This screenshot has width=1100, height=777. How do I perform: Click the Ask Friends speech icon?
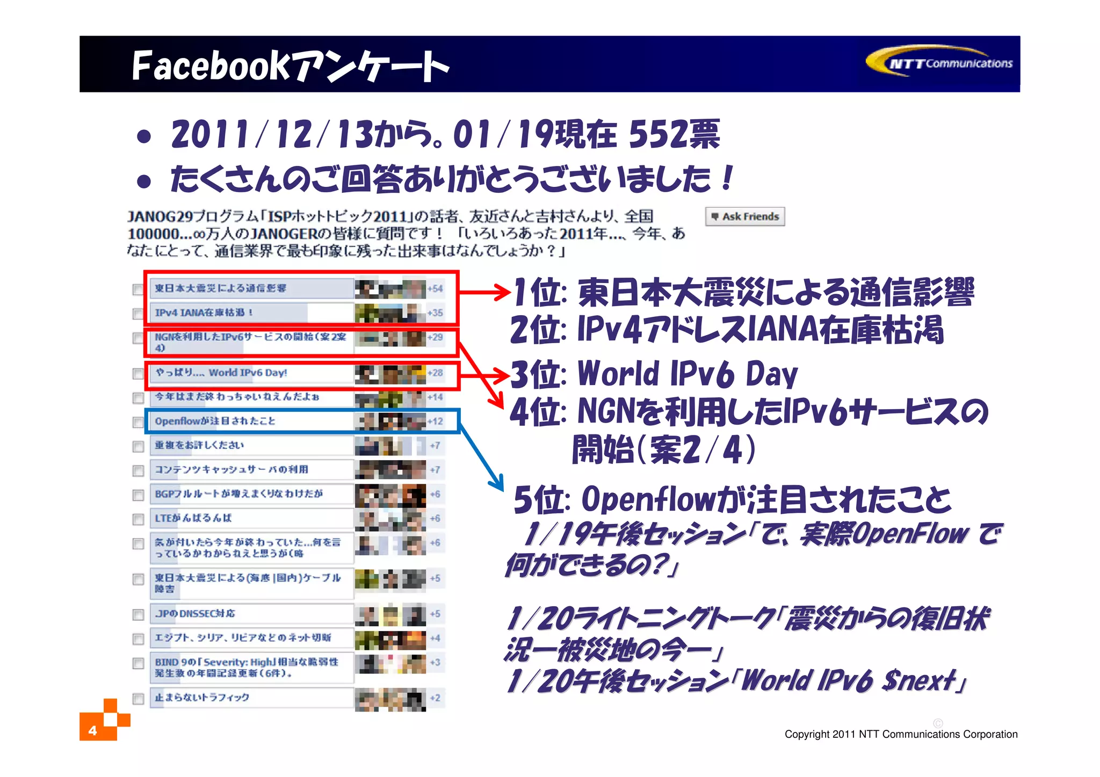pos(714,217)
